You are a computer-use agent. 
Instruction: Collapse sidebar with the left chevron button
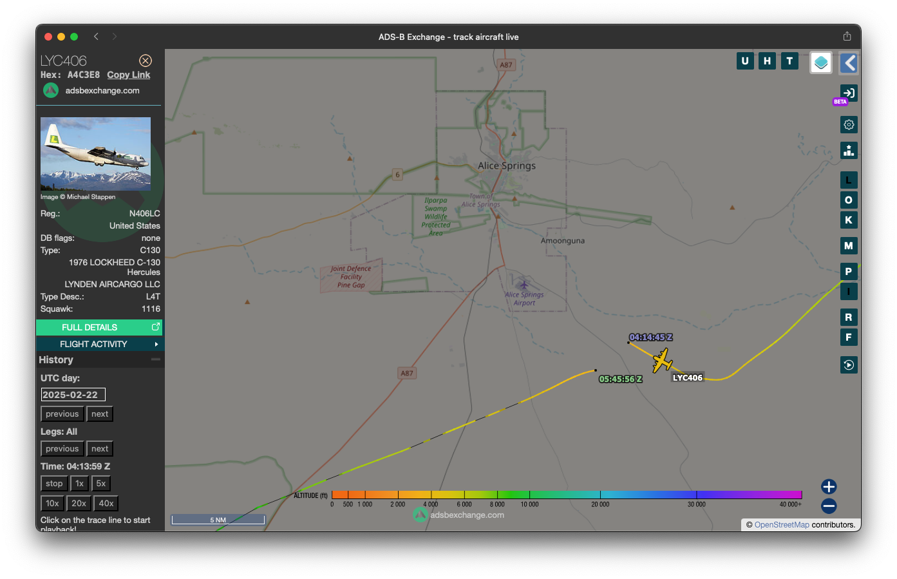(x=849, y=63)
